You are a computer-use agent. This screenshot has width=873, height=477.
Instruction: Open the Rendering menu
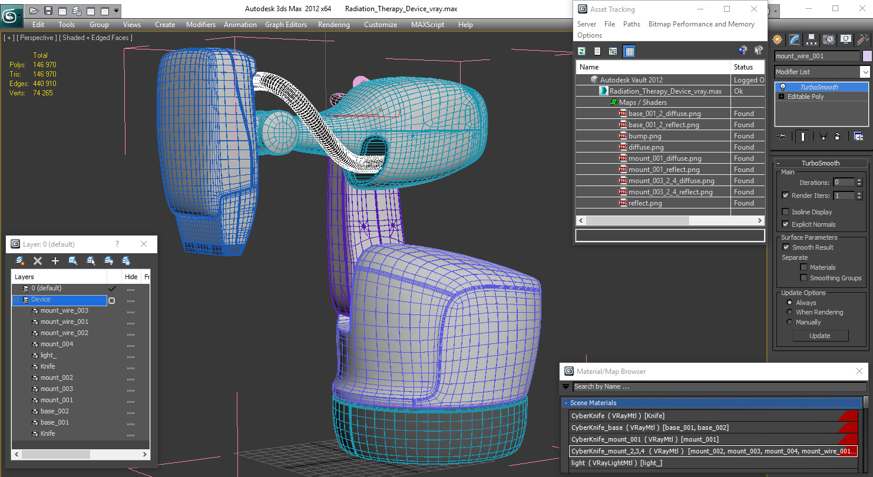click(x=333, y=25)
